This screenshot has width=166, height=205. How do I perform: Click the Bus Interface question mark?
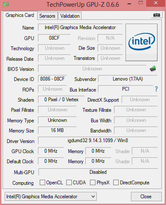pyautogui.click(x=156, y=89)
